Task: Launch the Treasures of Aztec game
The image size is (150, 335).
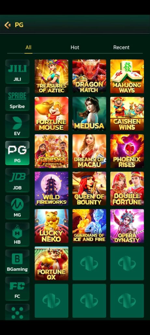Action: pyautogui.click(x=51, y=76)
